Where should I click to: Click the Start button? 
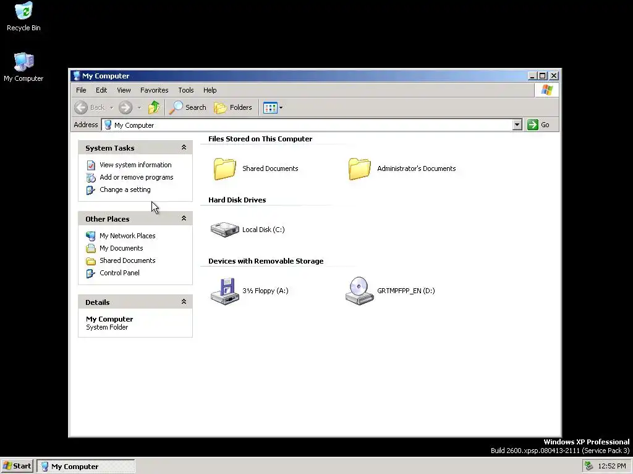coord(17,467)
